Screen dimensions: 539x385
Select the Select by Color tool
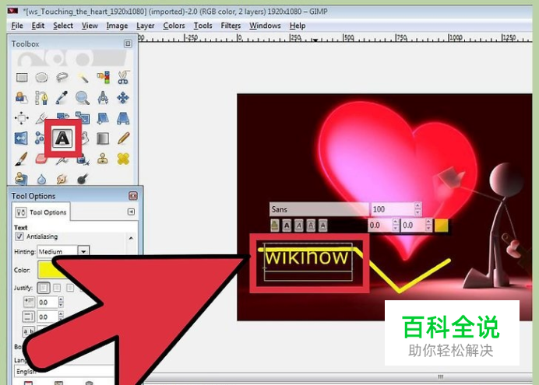[x=103, y=77]
